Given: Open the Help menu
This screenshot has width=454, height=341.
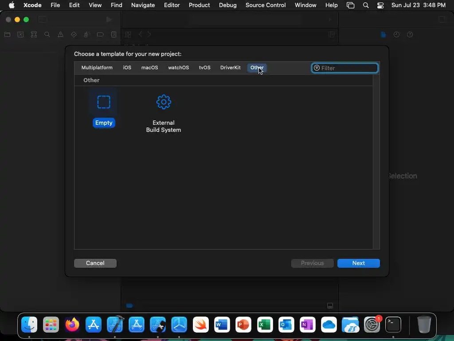Looking at the screenshot, I should [331, 5].
